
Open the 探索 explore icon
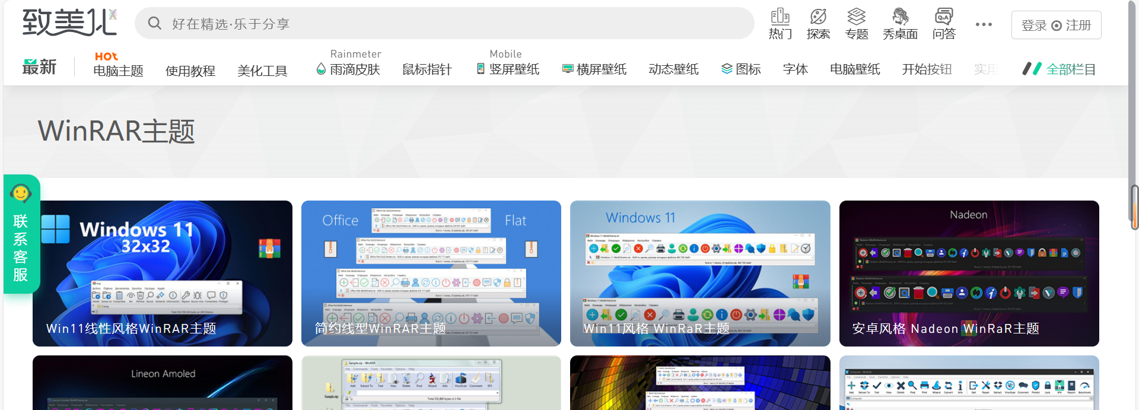(x=818, y=24)
